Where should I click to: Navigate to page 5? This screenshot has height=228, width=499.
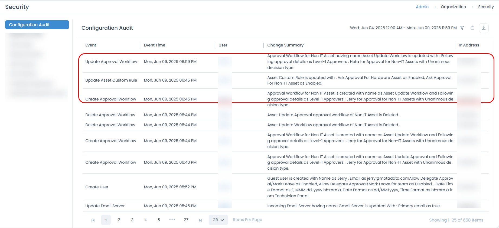[x=159, y=220]
